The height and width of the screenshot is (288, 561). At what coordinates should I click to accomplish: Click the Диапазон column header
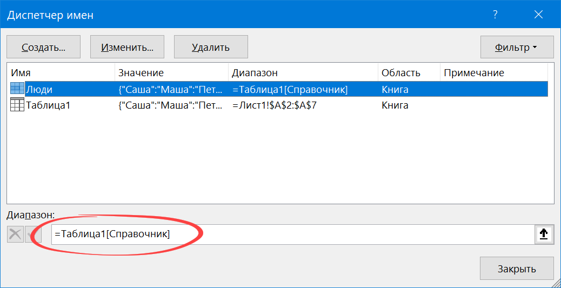(303, 72)
